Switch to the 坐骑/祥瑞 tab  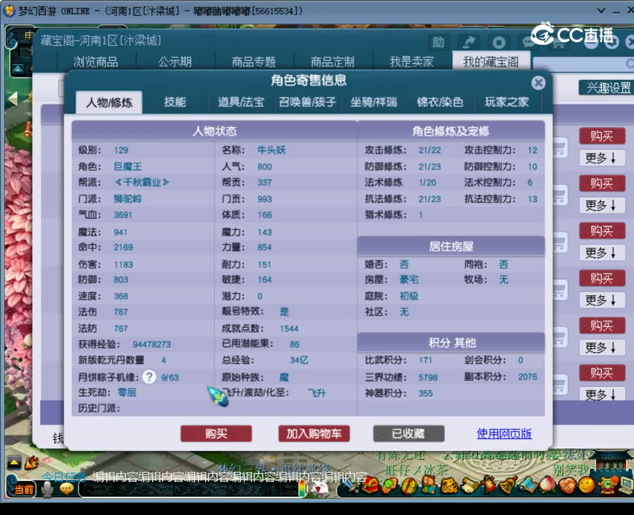pyautogui.click(x=374, y=102)
